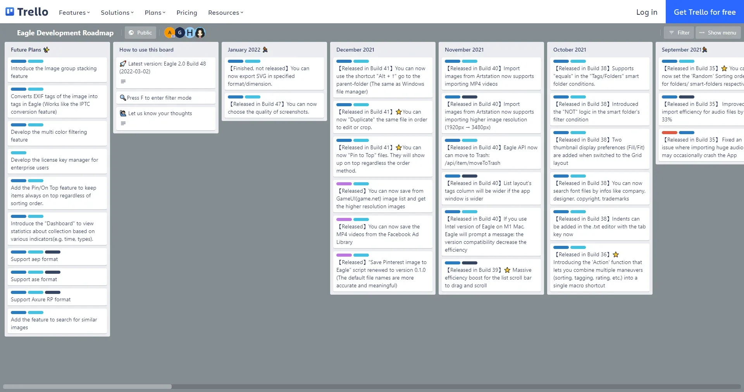The image size is (744, 392).
Task: Click the Eagle Development Roadmap board title
Action: coord(65,33)
